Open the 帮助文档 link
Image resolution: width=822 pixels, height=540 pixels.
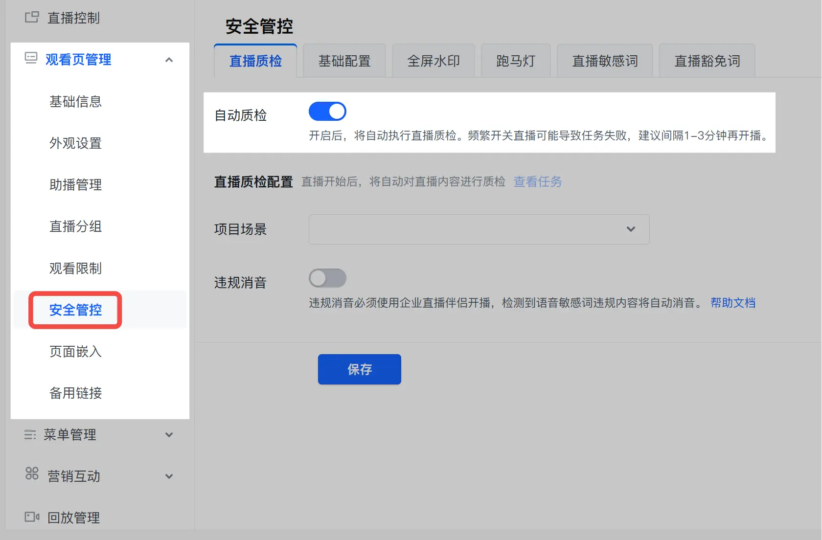click(x=733, y=303)
